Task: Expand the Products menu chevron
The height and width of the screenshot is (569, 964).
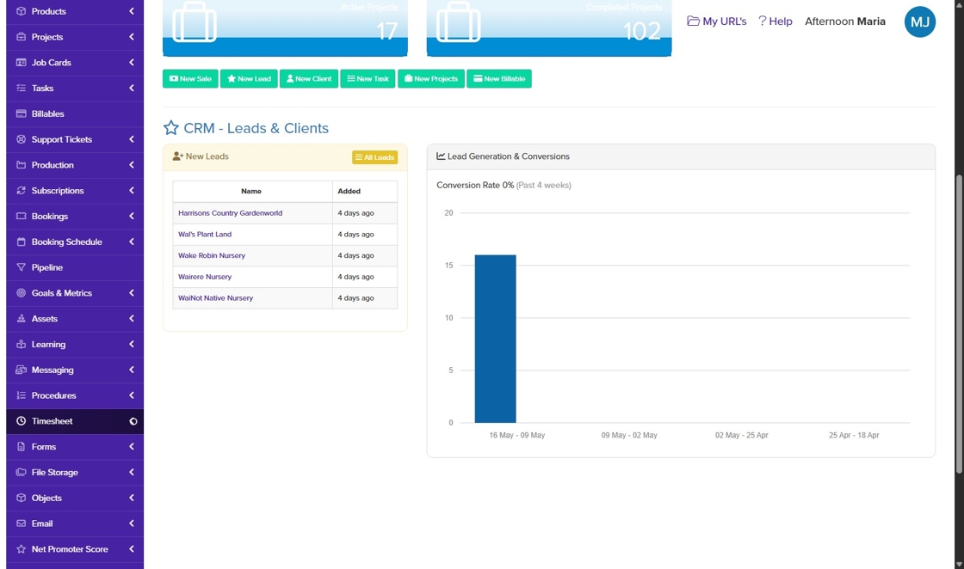Action: click(x=132, y=11)
